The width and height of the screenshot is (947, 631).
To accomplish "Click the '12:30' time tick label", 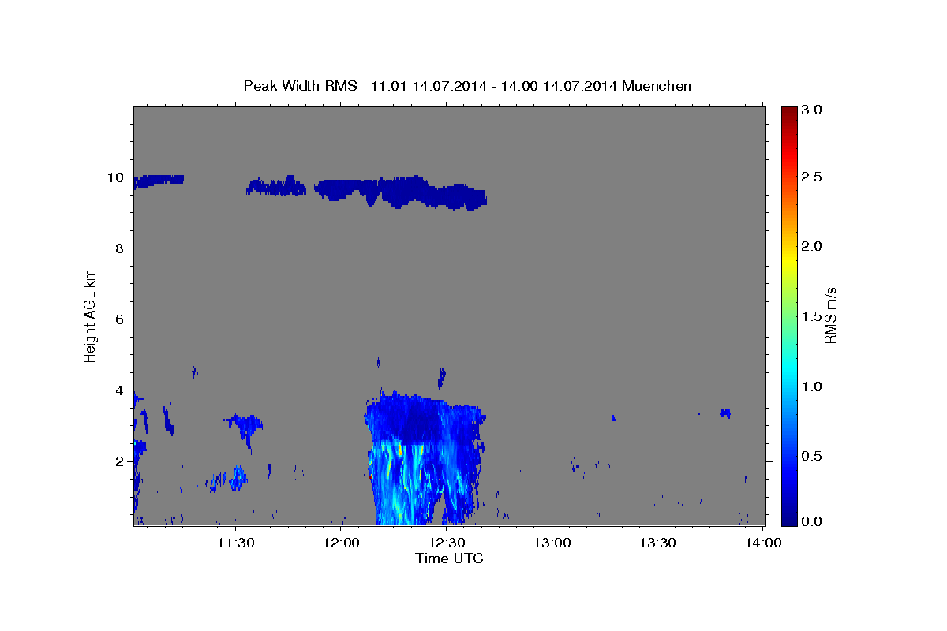I will pyautogui.click(x=447, y=543).
